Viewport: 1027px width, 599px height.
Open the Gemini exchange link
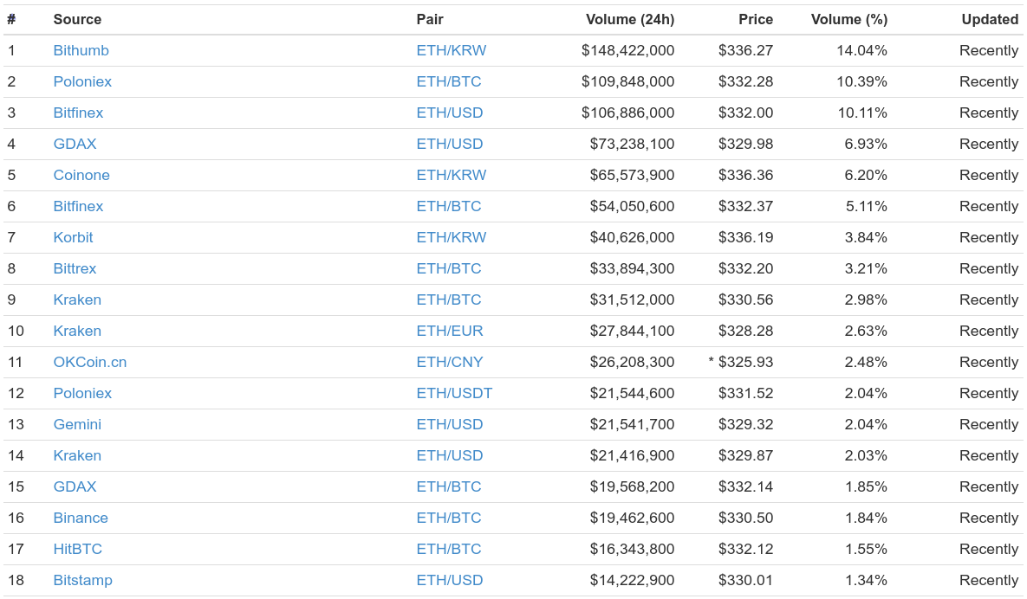[77, 424]
